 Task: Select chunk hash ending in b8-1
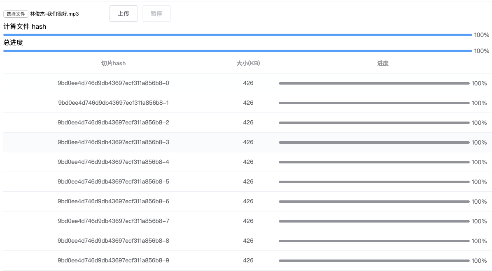point(113,103)
